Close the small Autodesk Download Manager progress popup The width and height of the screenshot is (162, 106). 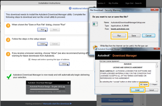point(68,83)
